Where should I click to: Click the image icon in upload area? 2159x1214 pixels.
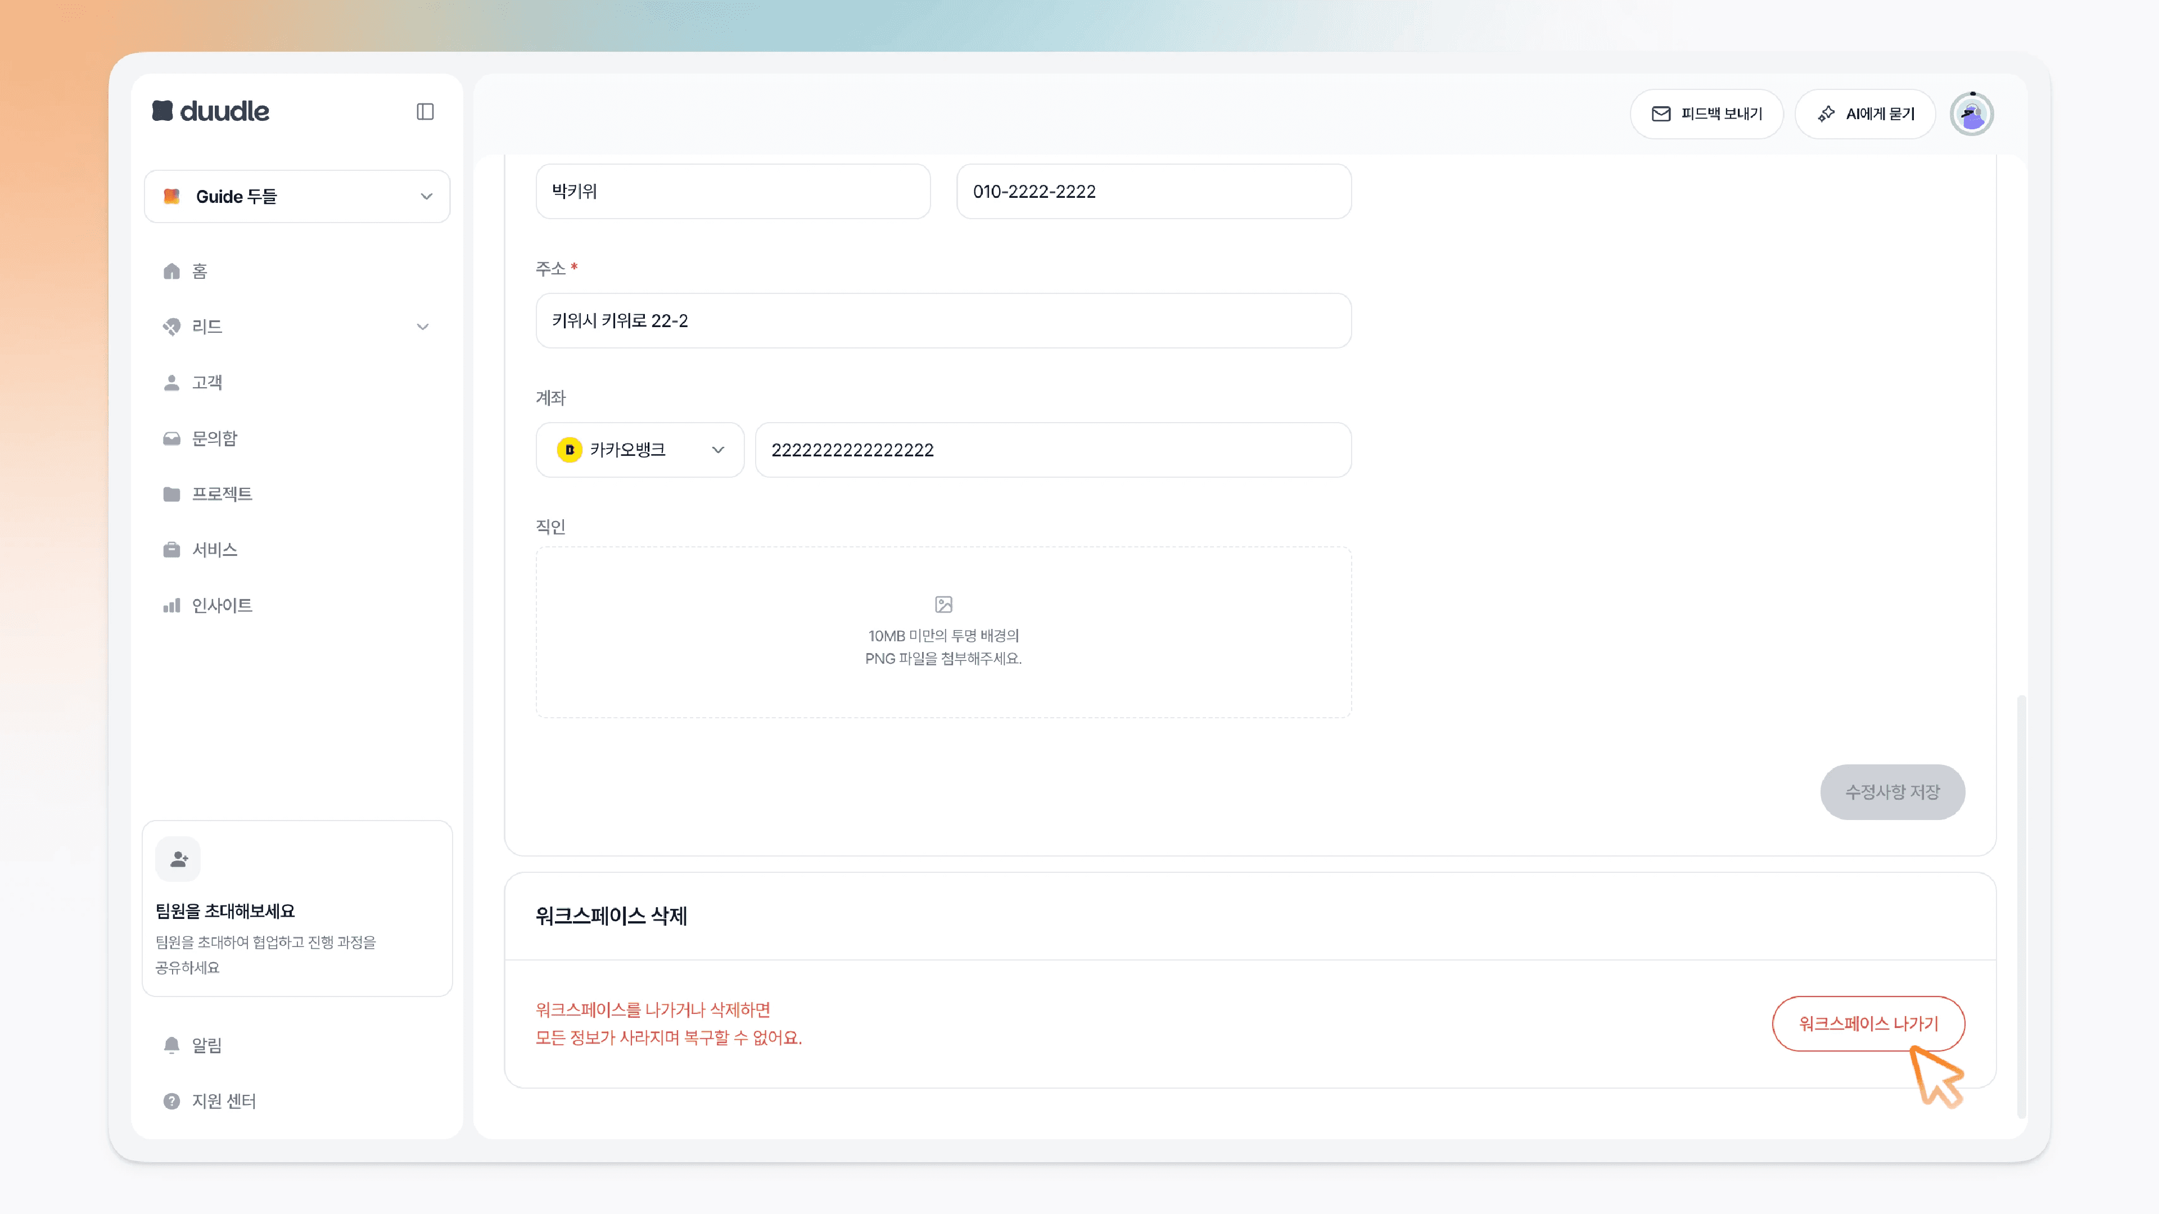click(943, 604)
